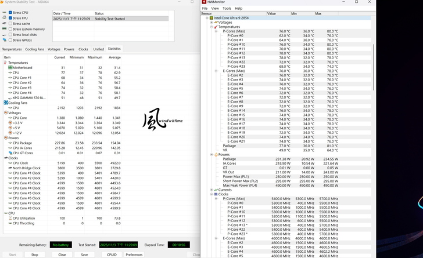The width and height of the screenshot is (423, 258).
Task: Click the Powers category icon in AIDA64
Action: tap(6, 138)
